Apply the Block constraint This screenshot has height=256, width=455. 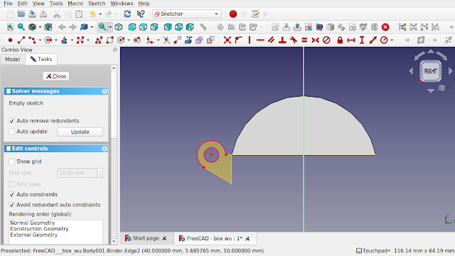(326, 40)
